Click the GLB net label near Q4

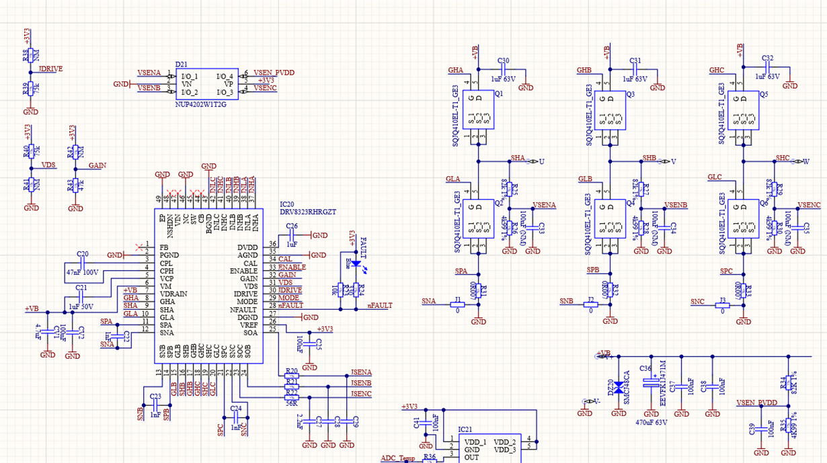(585, 179)
